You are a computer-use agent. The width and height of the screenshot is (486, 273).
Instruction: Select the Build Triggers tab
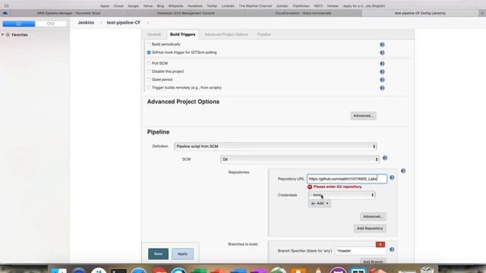(x=182, y=34)
